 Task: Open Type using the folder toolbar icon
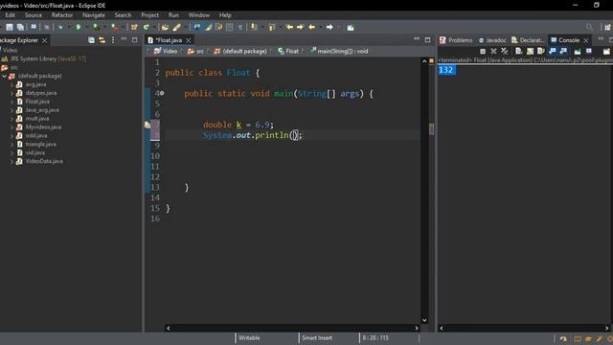tap(165, 27)
